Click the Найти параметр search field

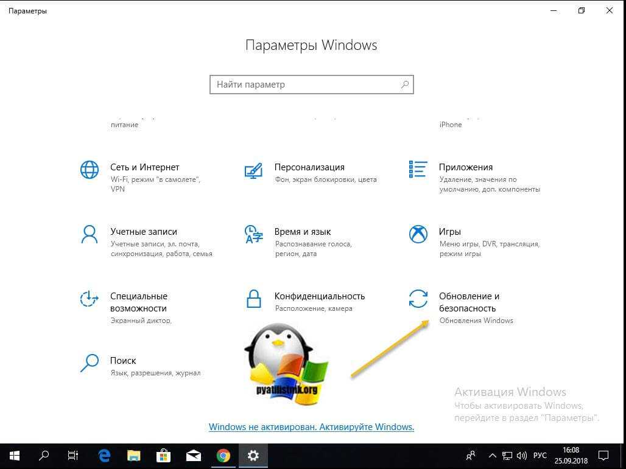click(304, 85)
